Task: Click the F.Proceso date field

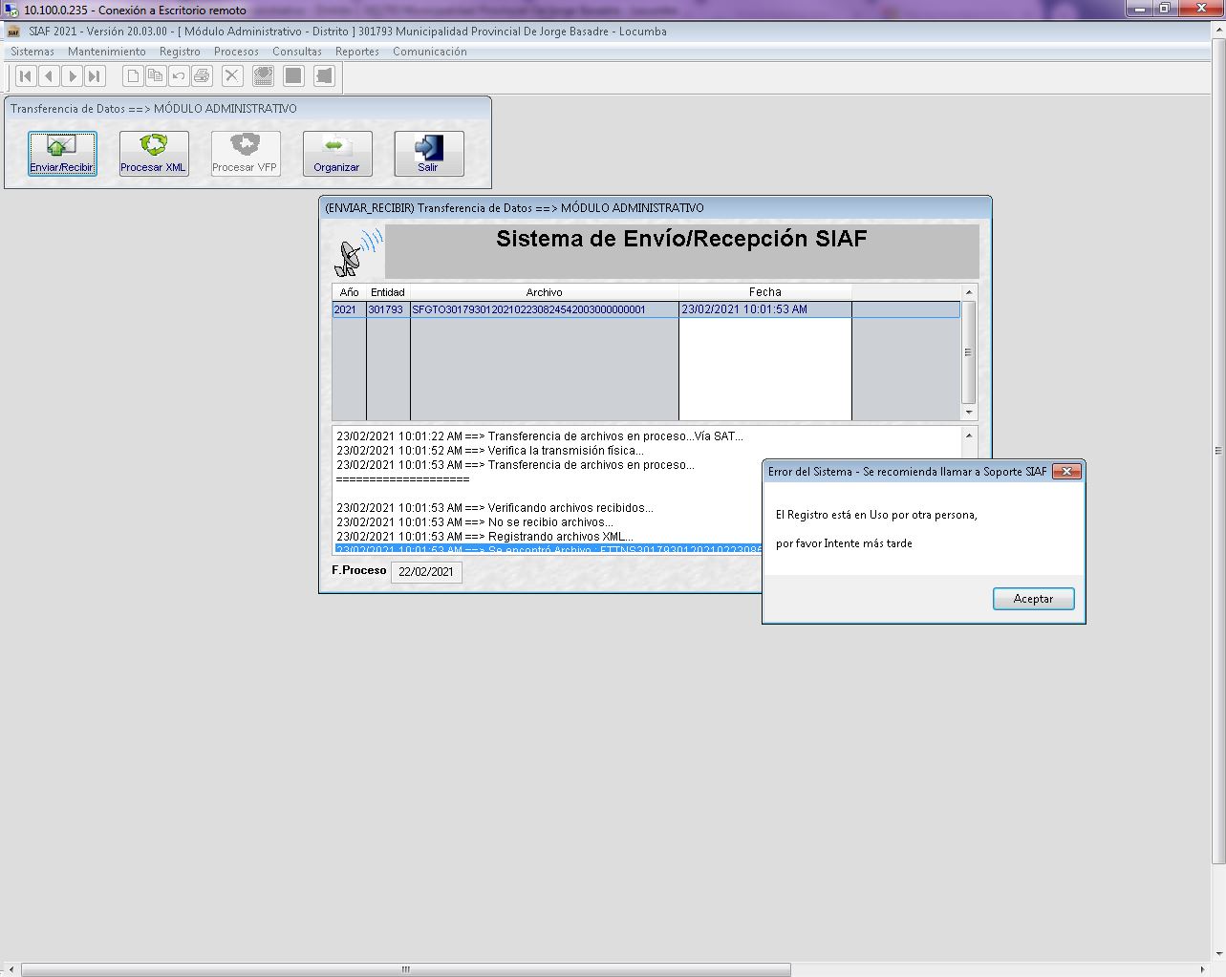Action: pos(426,572)
